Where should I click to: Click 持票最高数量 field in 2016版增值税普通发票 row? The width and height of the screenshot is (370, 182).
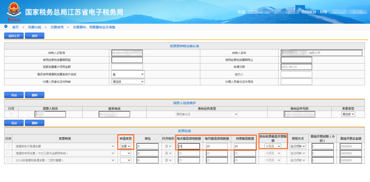(x=245, y=160)
